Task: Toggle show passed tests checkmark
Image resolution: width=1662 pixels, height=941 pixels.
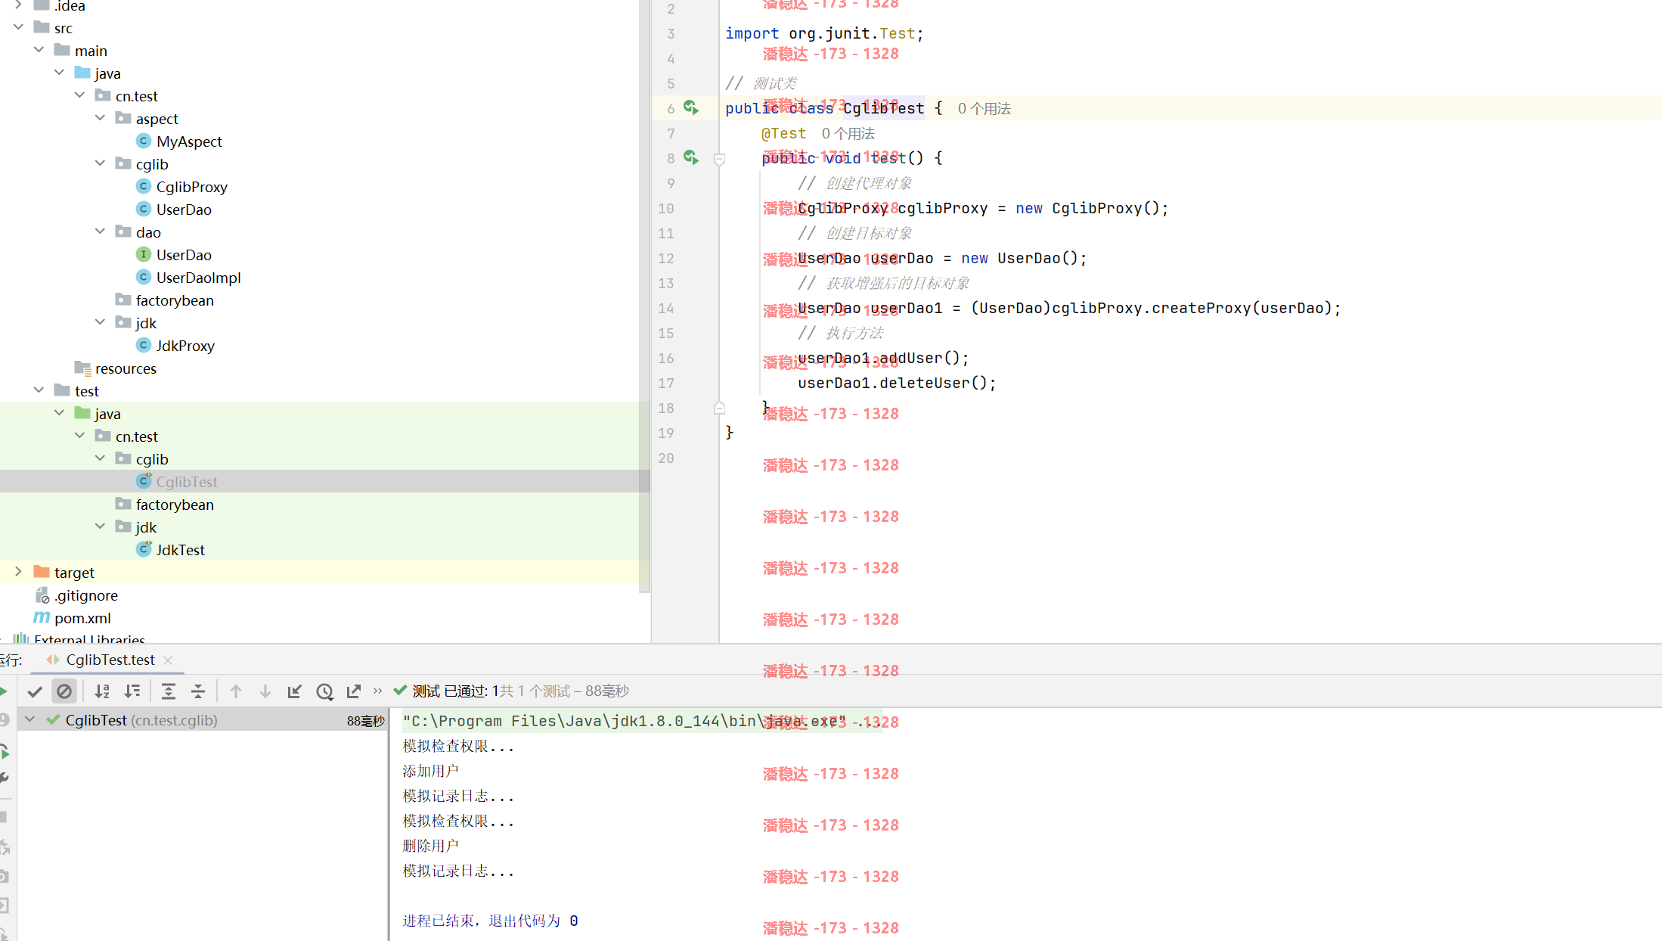Action: (x=35, y=691)
